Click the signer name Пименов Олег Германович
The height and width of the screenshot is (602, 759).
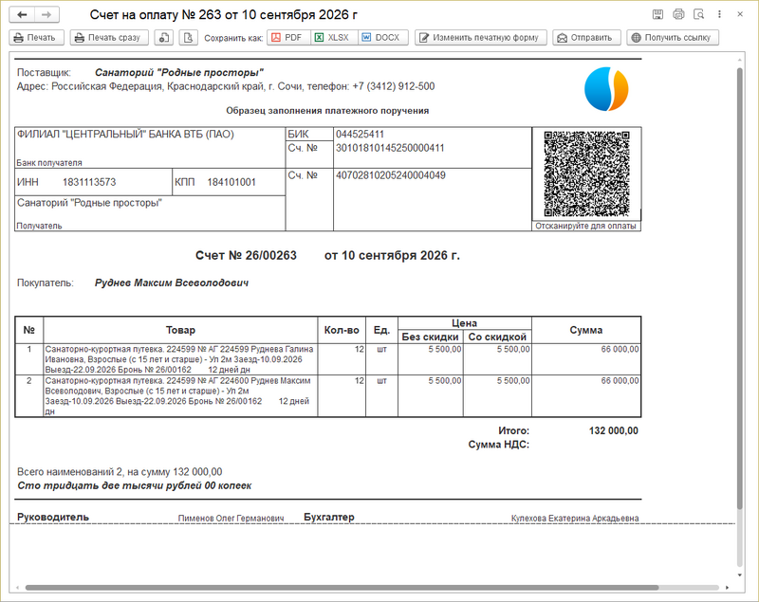231,519
